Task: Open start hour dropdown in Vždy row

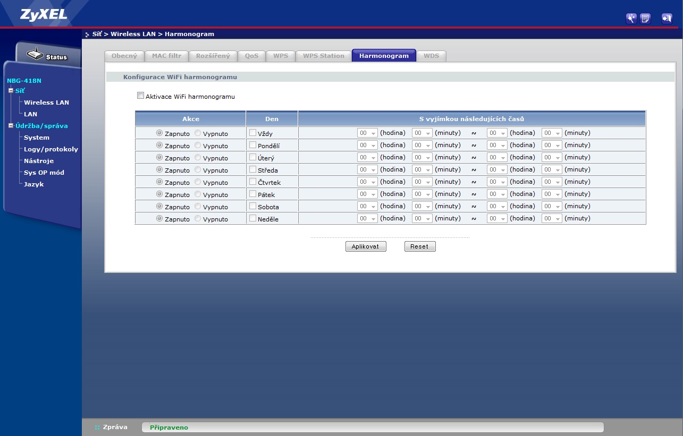Action: point(367,133)
